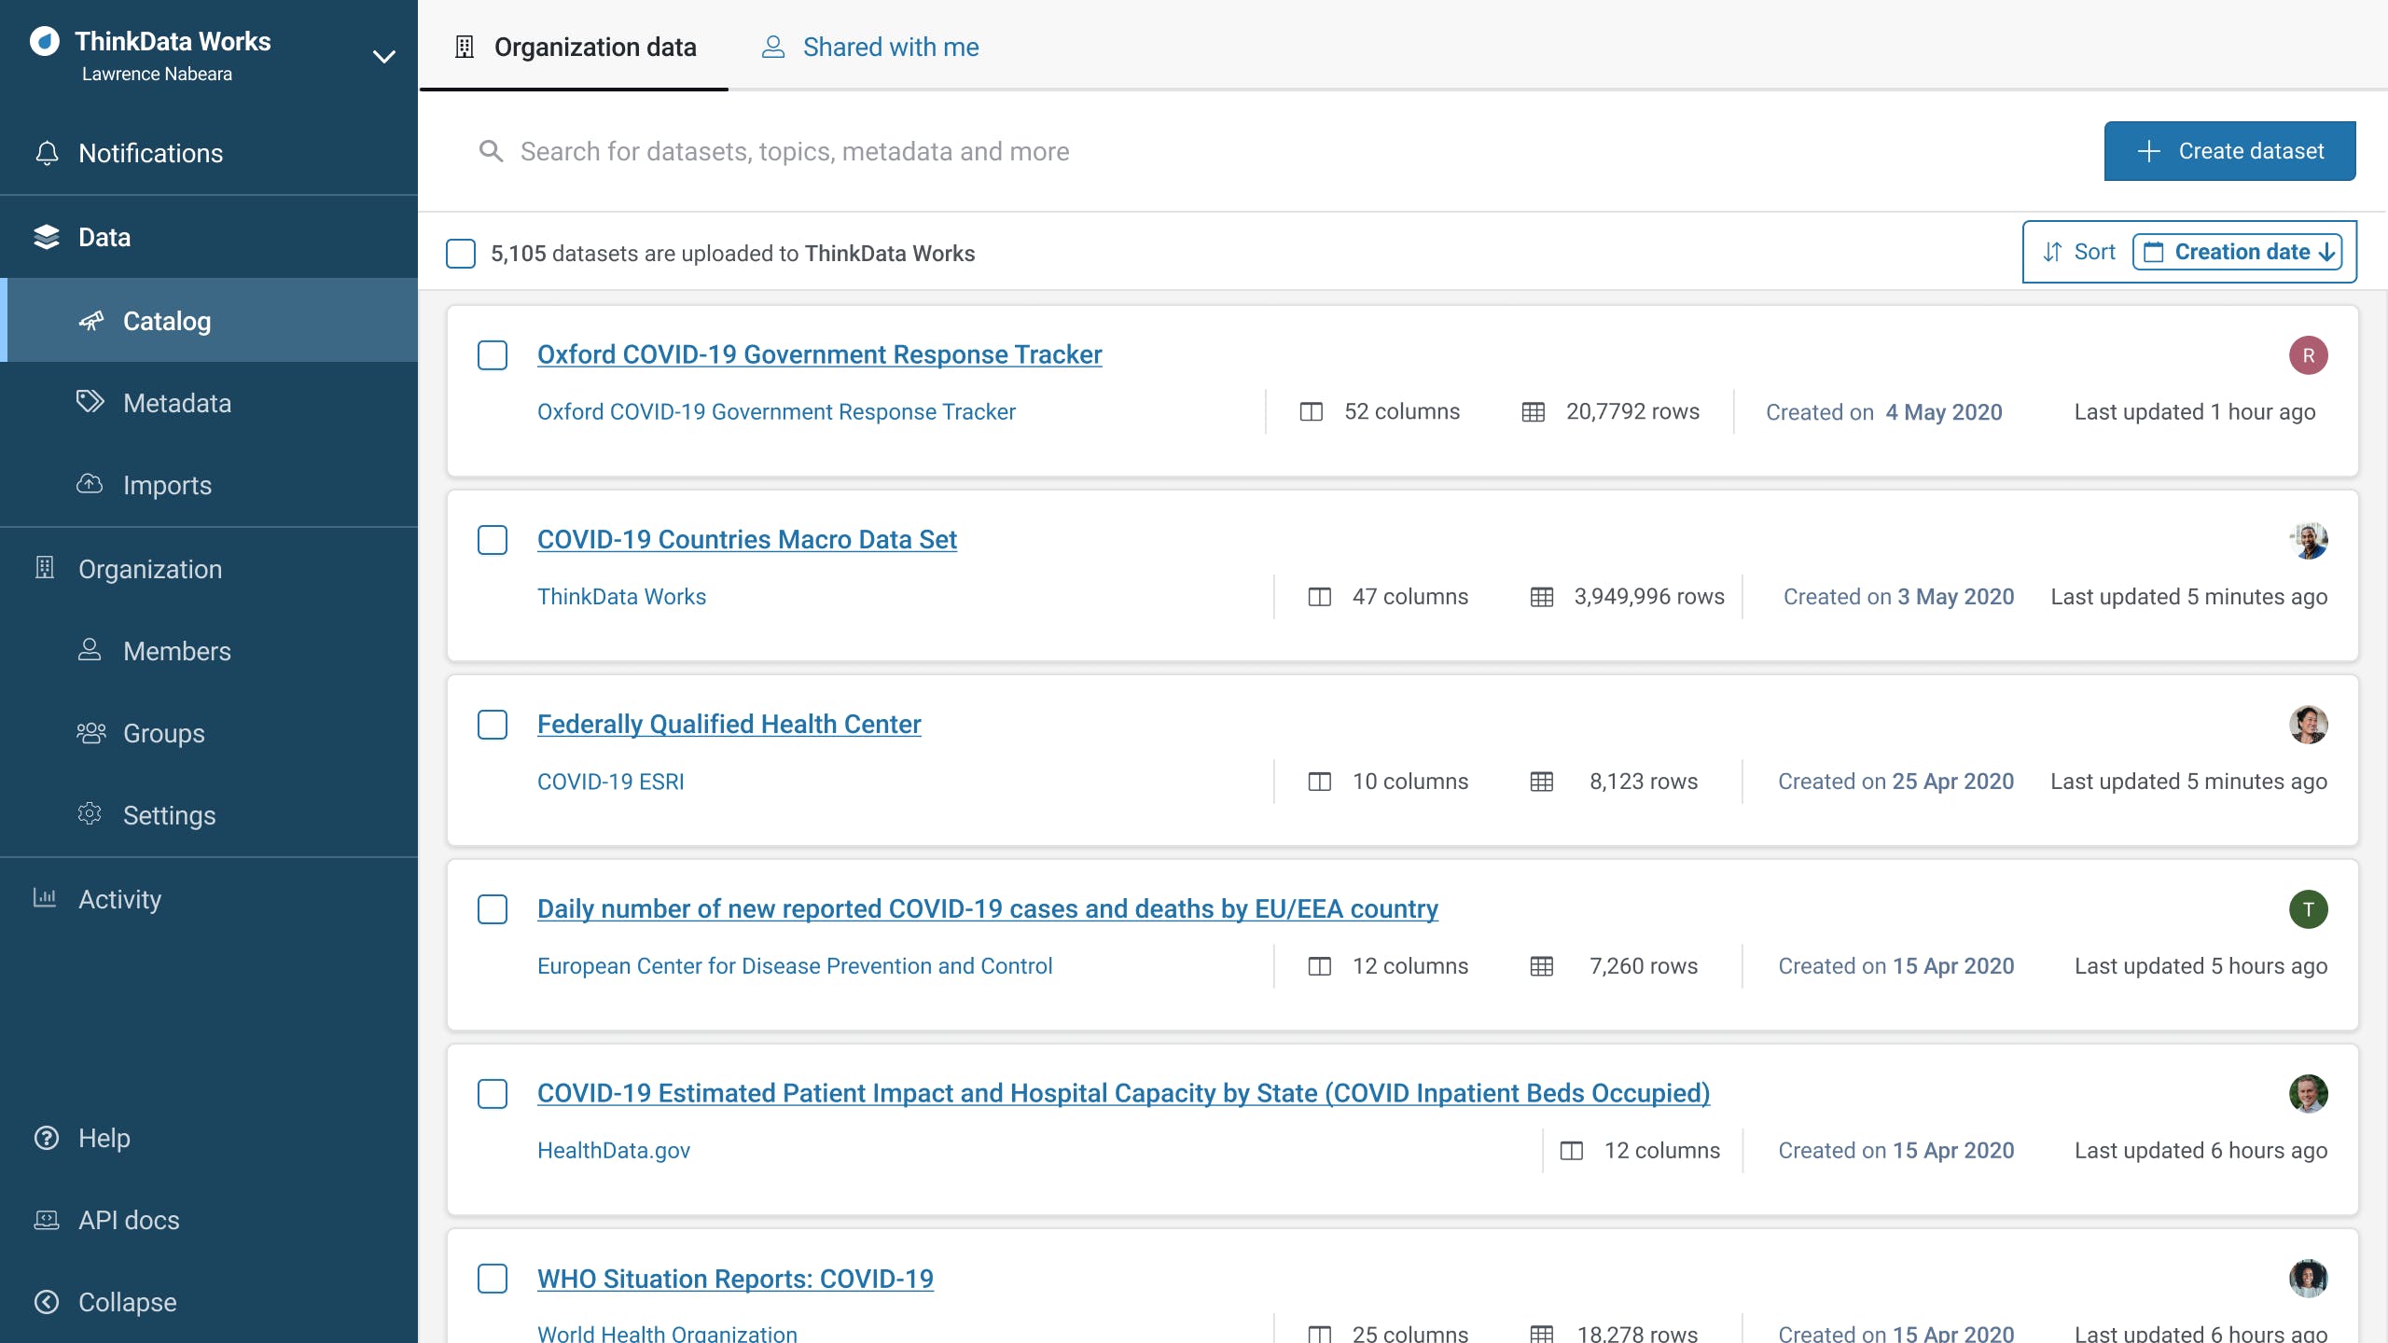This screenshot has width=2388, height=1343.
Task: Click the API docs laptop icon
Action: click(x=46, y=1220)
